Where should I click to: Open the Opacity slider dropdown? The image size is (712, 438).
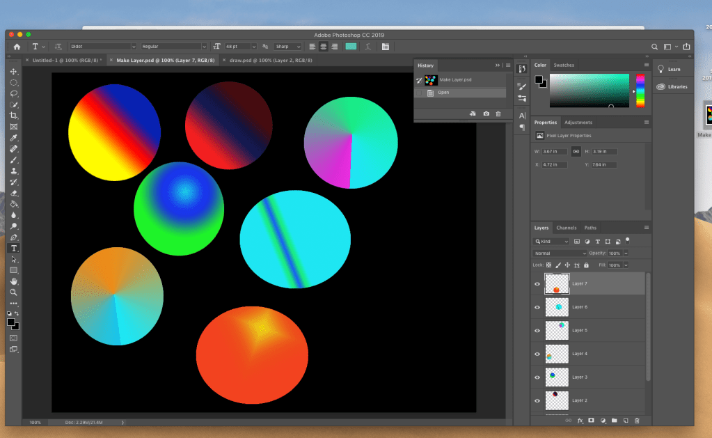click(626, 253)
